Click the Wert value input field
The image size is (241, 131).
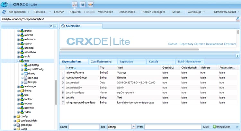tap(173, 127)
